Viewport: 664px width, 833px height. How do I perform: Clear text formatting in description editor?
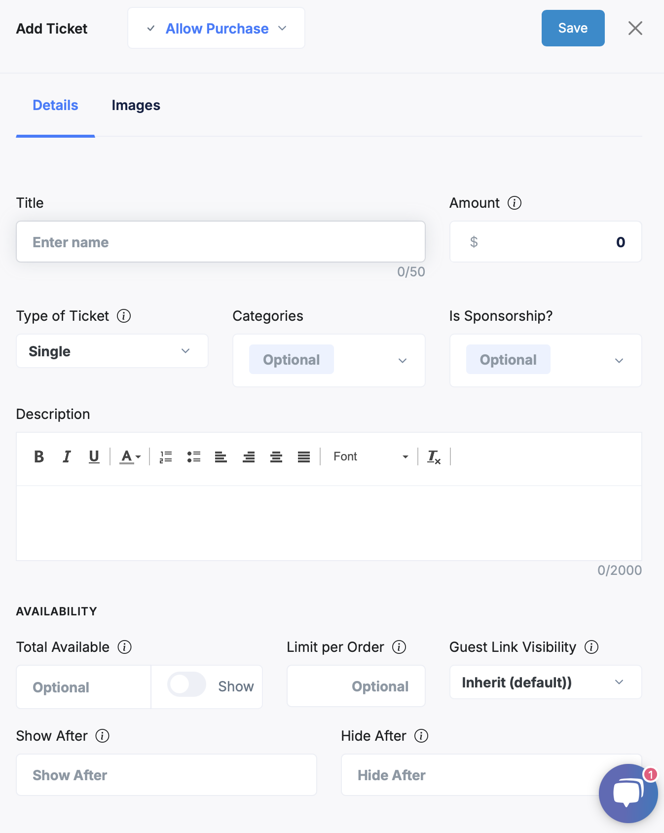tap(434, 457)
